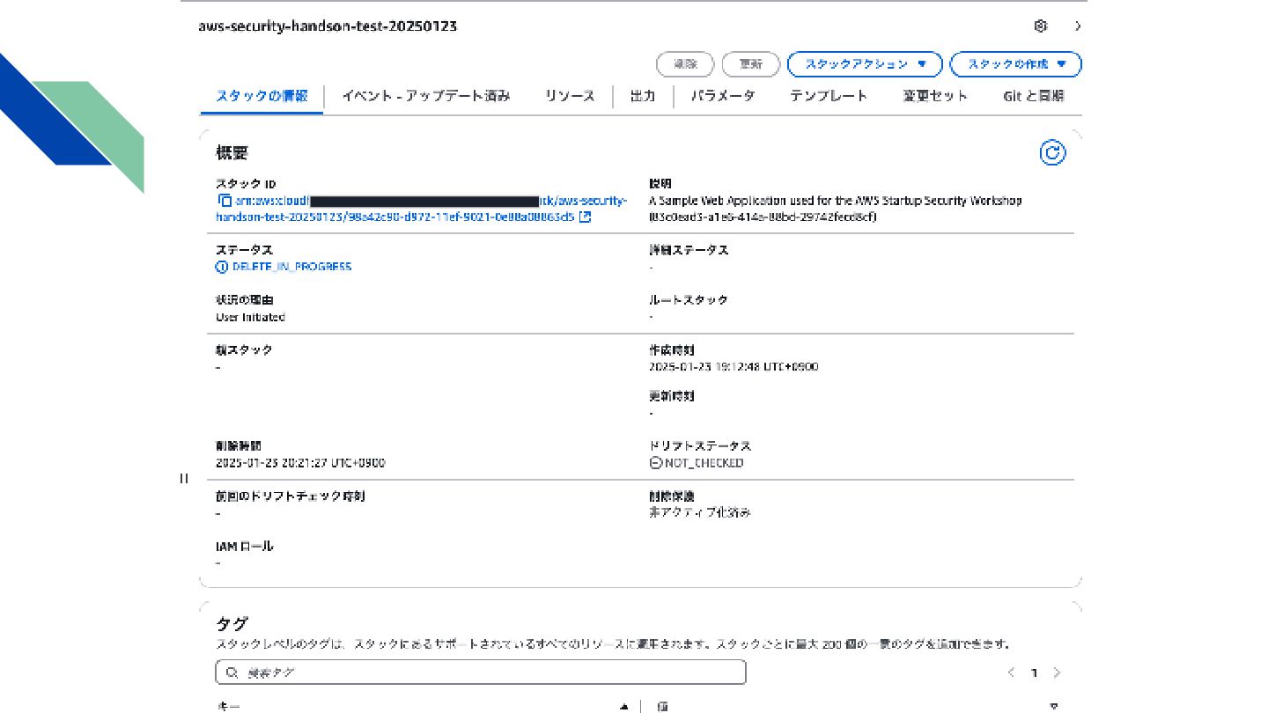Open the stack ID ARN link
The width and height of the screenshot is (1268, 713).
[x=423, y=209]
